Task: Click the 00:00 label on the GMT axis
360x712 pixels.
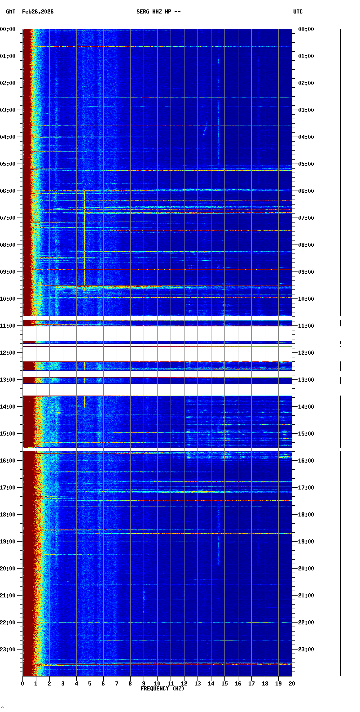Action: (8, 29)
